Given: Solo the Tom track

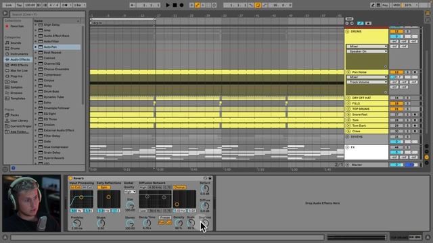Looking at the screenshot, I should 407,120.
